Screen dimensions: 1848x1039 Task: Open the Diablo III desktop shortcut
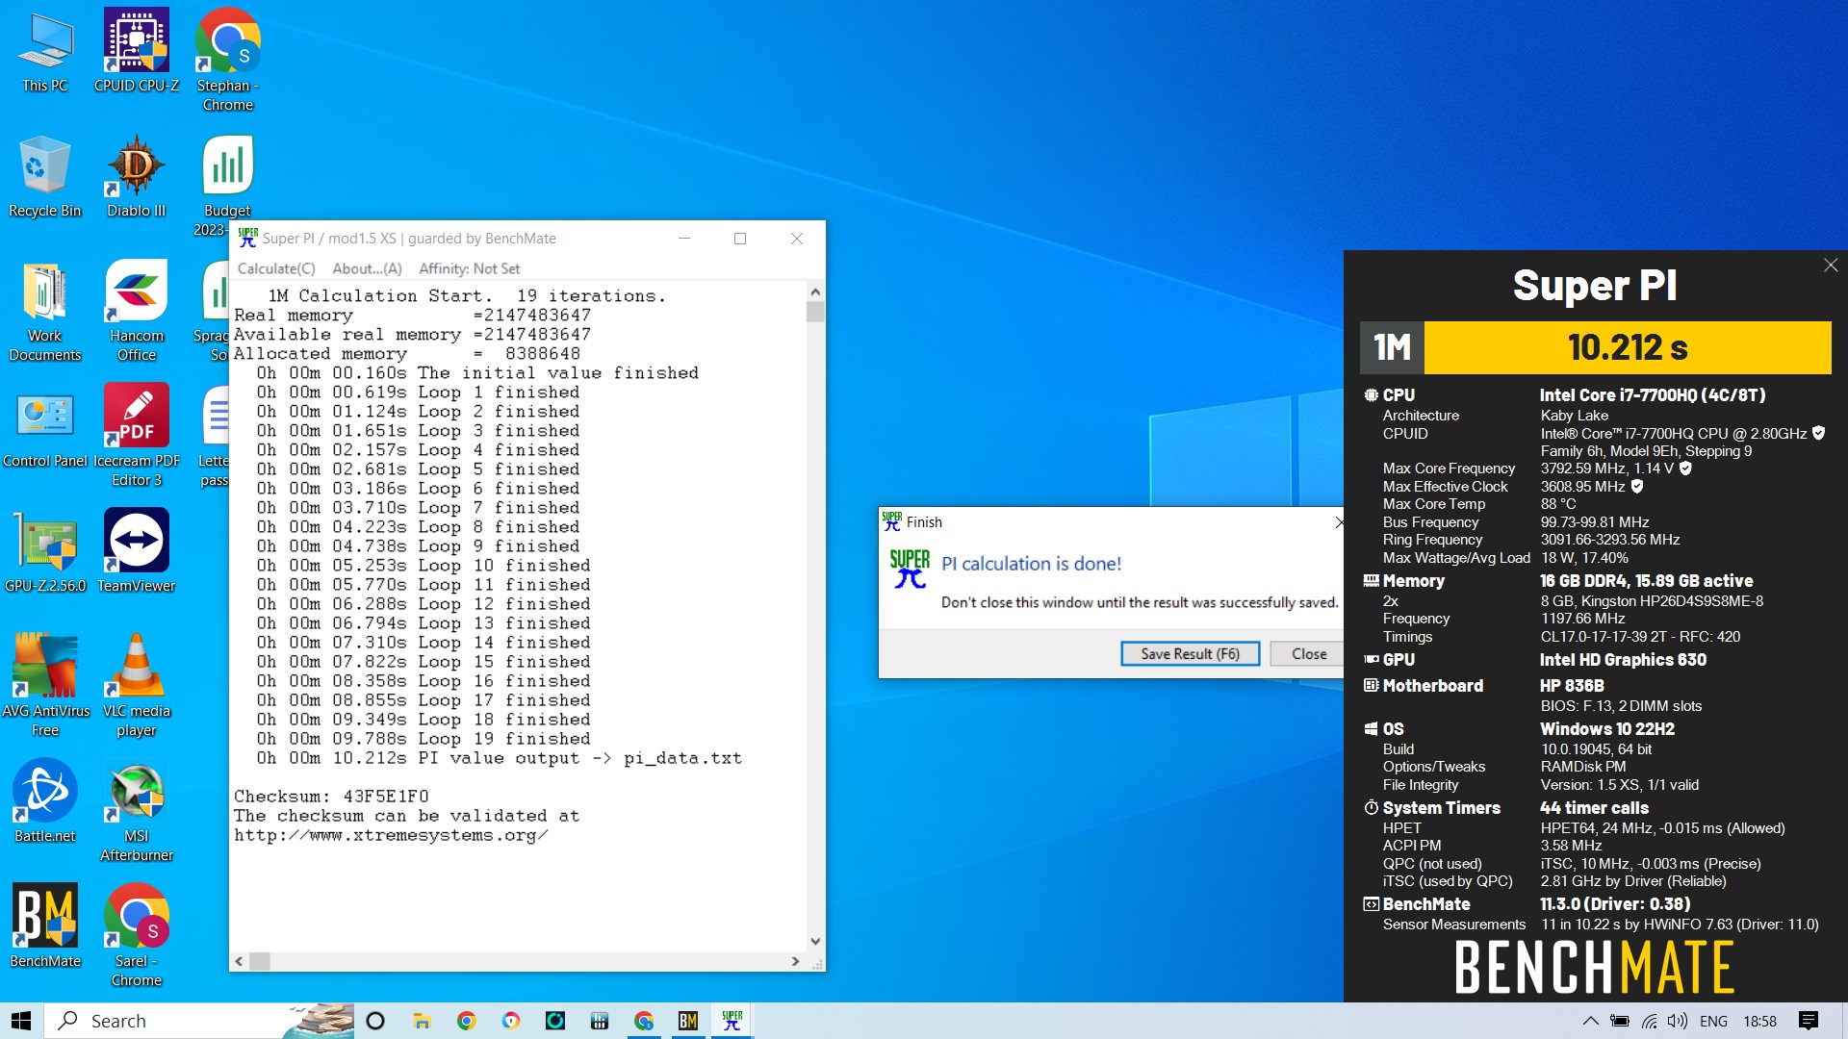pos(137,177)
